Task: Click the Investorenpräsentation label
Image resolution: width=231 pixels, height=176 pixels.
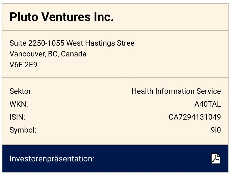Action: [52, 159]
